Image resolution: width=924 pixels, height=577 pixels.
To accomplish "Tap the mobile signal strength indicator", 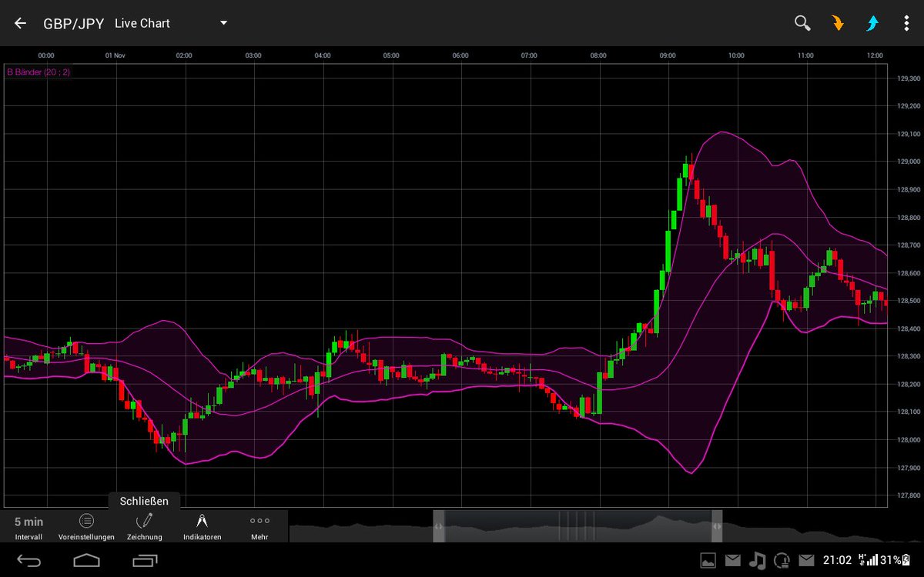I will point(867,560).
